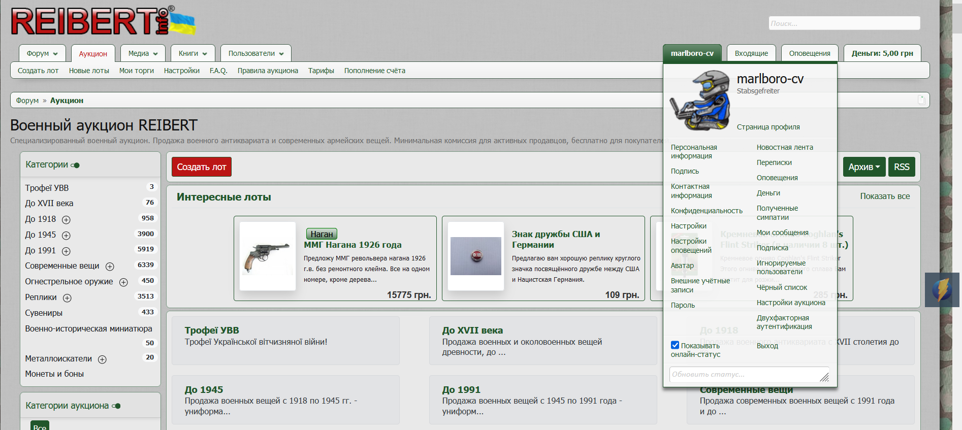Open Страница профиля link
Image resolution: width=962 pixels, height=430 pixels.
[x=768, y=127]
